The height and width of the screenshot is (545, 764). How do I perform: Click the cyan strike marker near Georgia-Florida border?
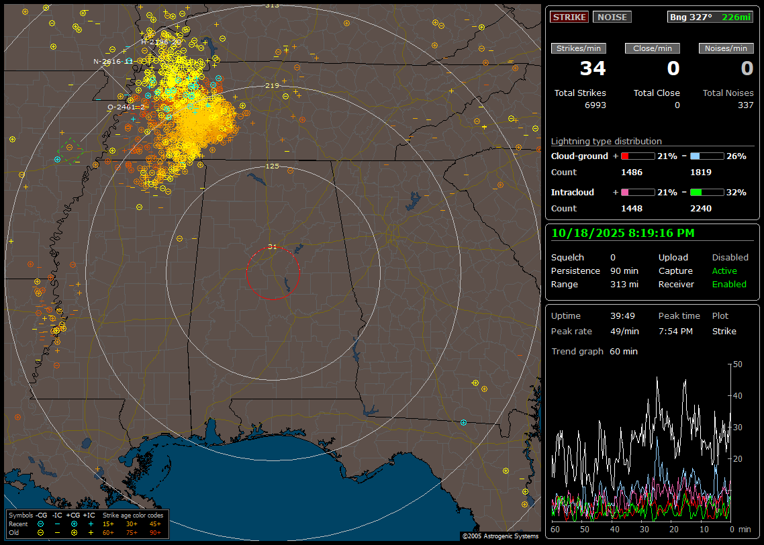pyautogui.click(x=463, y=423)
